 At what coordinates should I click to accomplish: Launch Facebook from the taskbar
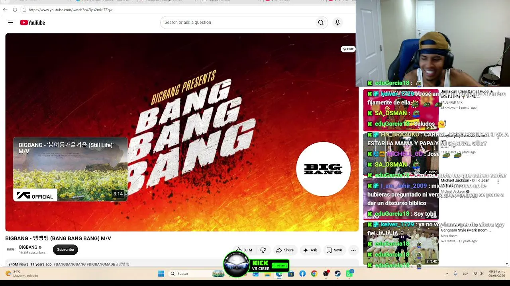[x=302, y=274]
